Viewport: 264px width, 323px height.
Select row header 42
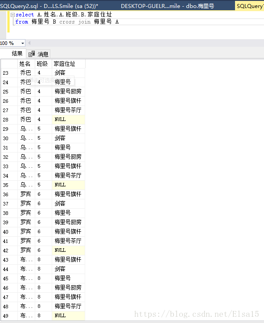9,250
